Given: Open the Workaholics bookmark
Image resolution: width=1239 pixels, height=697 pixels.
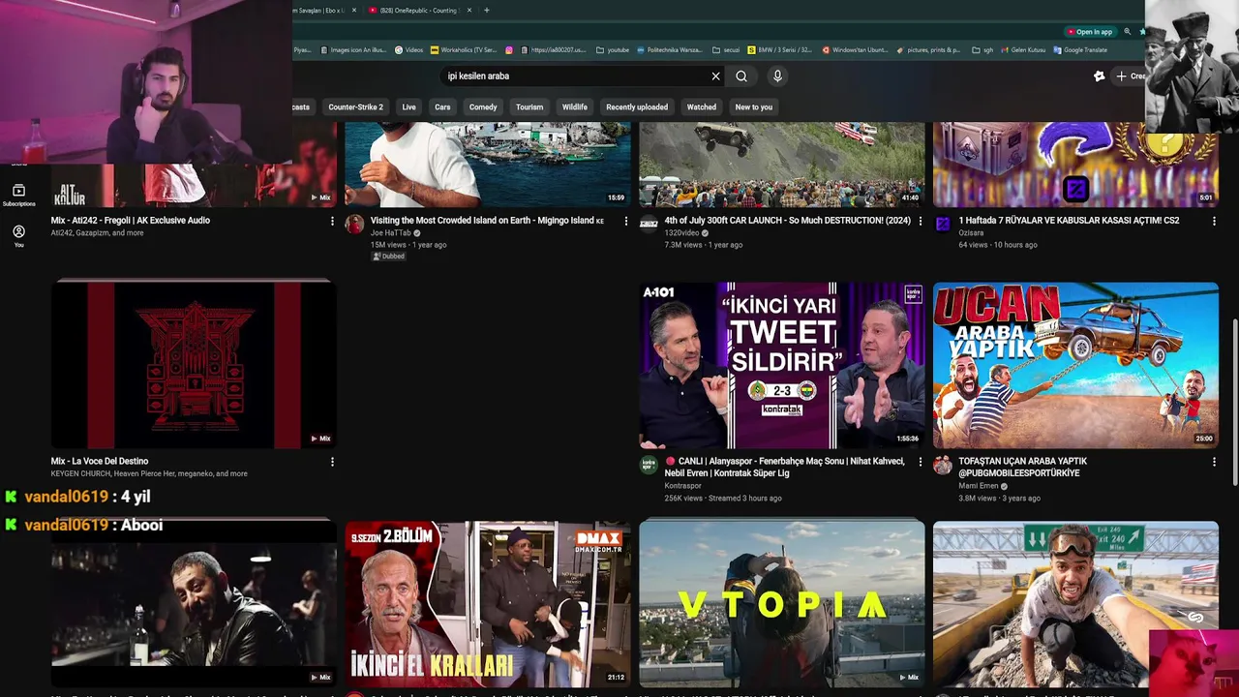Looking at the screenshot, I should 465,50.
